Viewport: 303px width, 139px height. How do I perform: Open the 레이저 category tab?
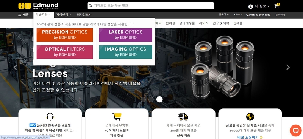[x=204, y=23]
